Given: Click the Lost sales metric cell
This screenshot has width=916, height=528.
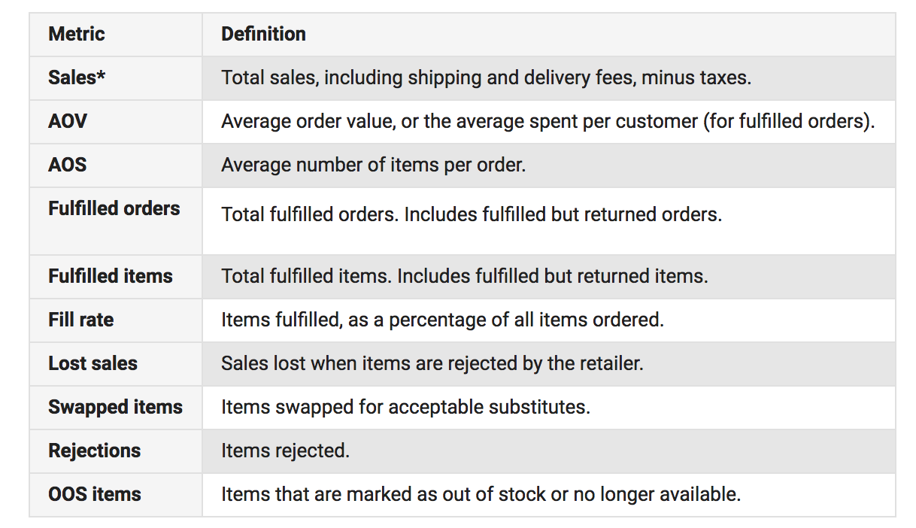Looking at the screenshot, I should tap(93, 363).
